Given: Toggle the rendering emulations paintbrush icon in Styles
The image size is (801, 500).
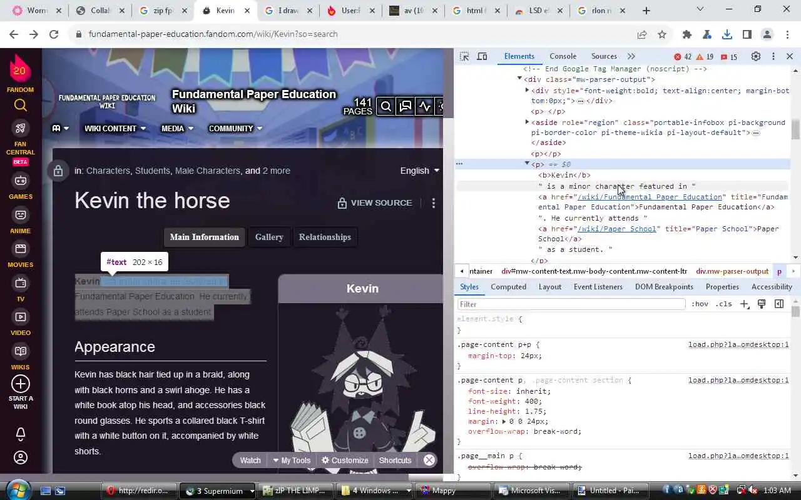Looking at the screenshot, I should (x=762, y=304).
